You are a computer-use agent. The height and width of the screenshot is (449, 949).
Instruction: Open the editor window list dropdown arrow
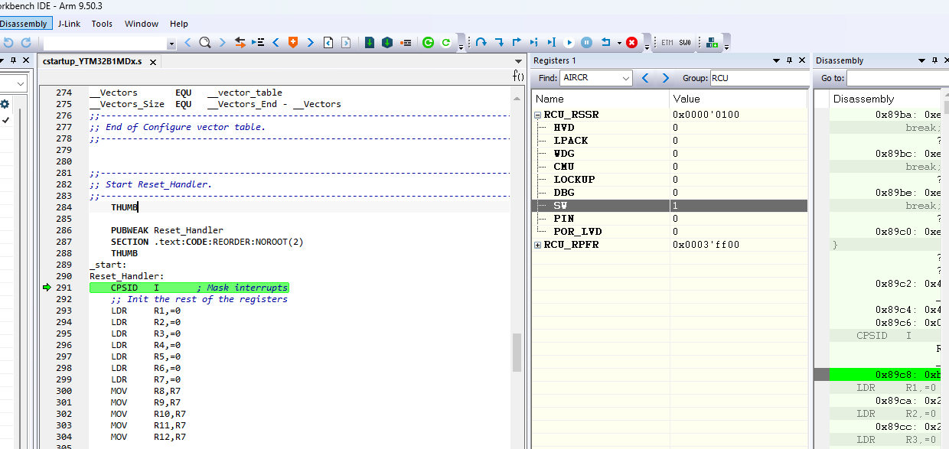[518, 61]
